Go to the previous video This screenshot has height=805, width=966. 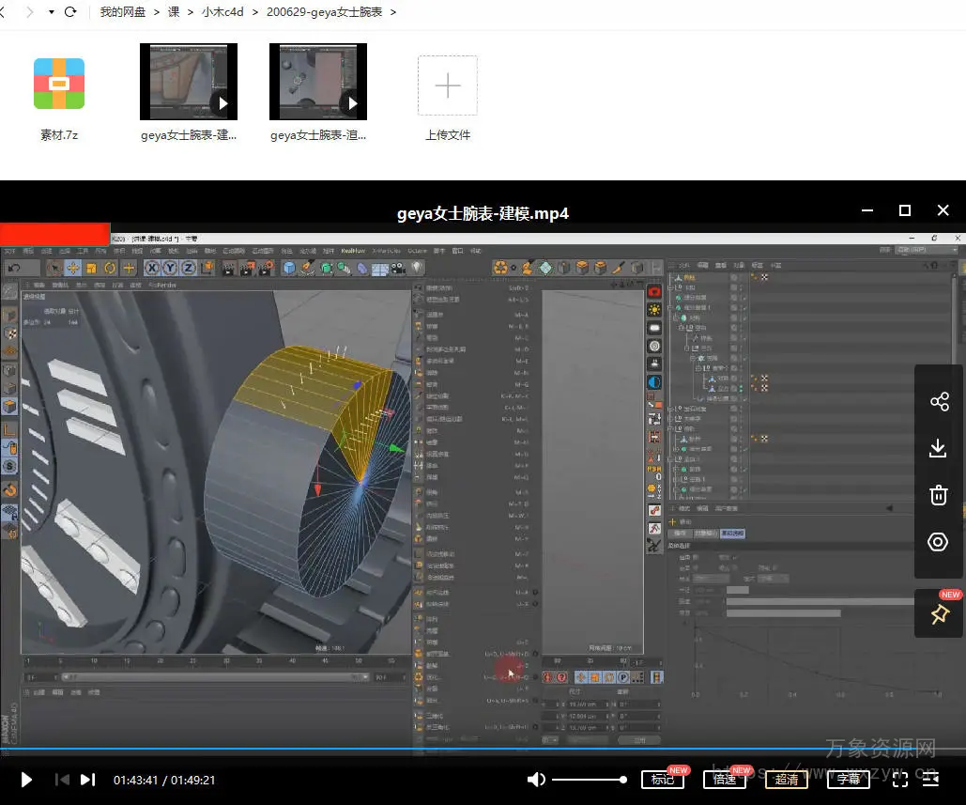pyautogui.click(x=62, y=780)
